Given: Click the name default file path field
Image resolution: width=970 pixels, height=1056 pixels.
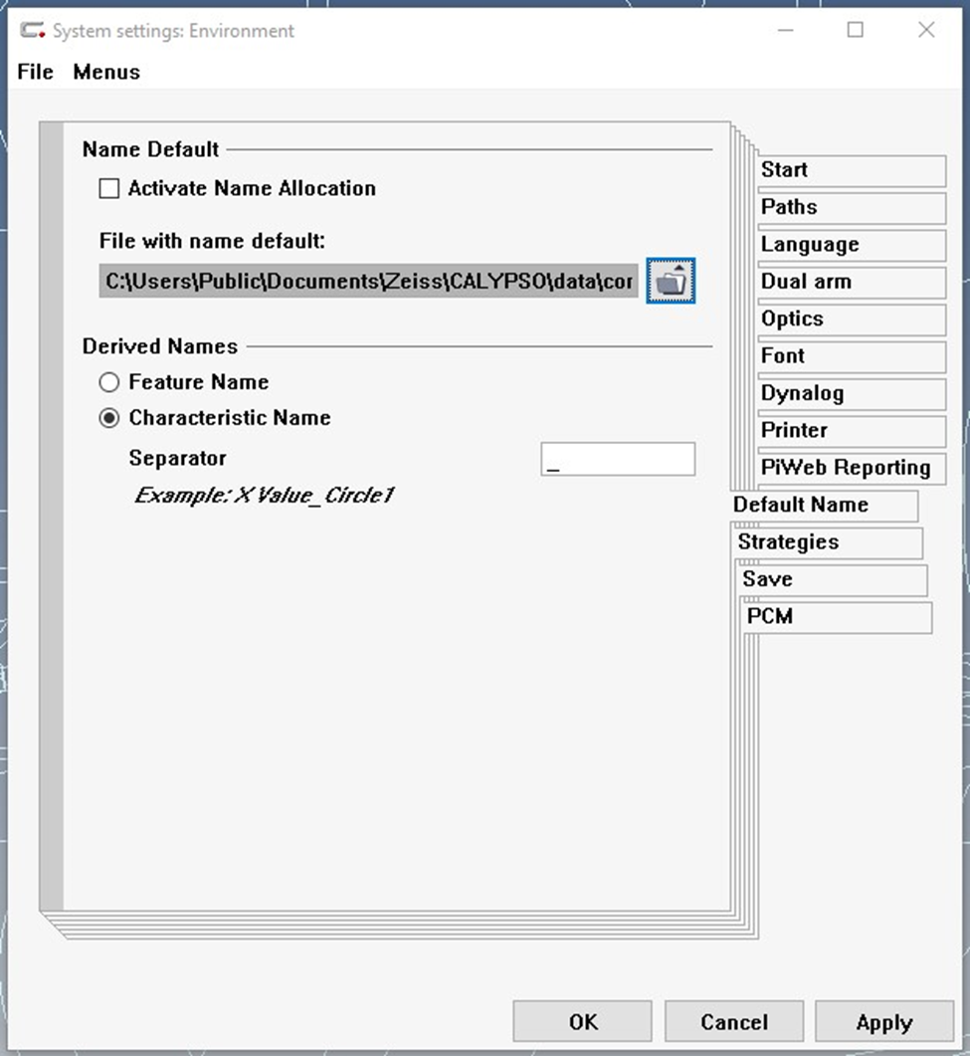Looking at the screenshot, I should (369, 281).
